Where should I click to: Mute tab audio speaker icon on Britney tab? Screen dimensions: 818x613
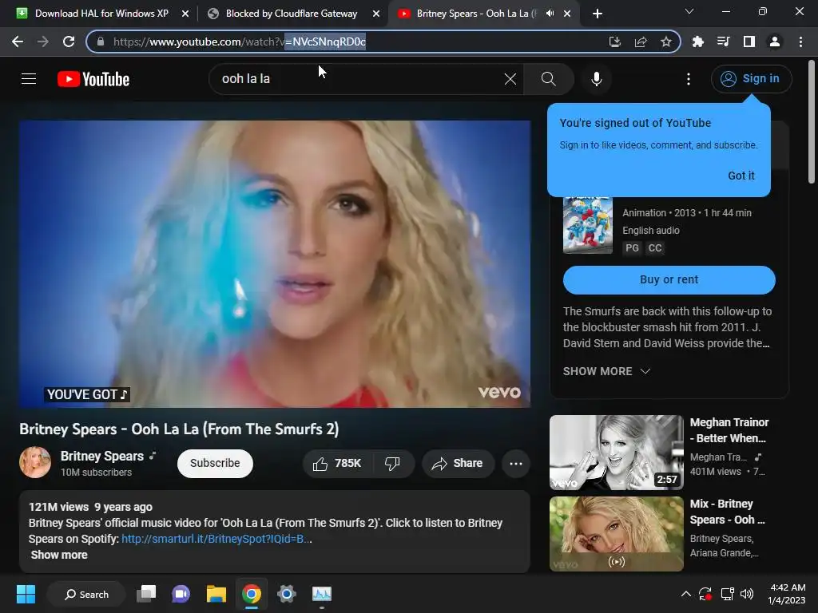pyautogui.click(x=550, y=14)
